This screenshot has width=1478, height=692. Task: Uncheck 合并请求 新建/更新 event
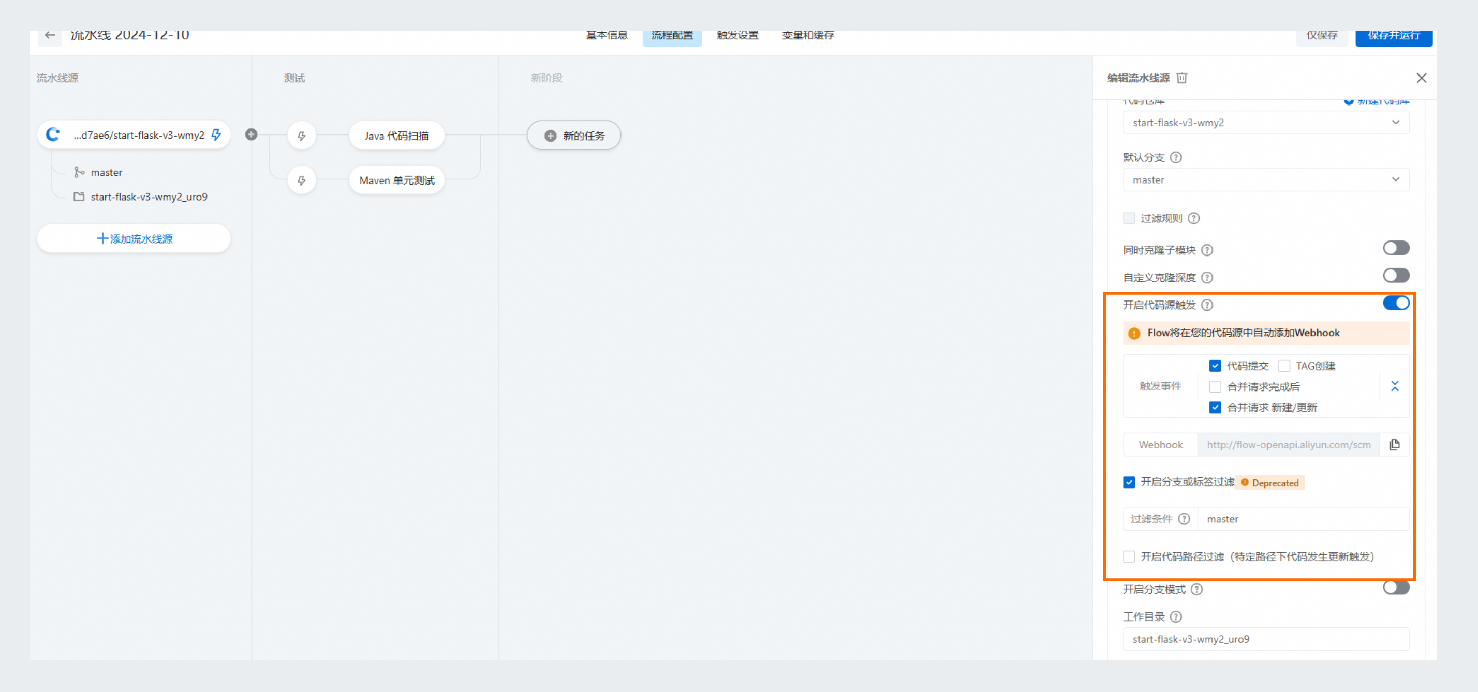pyautogui.click(x=1215, y=408)
